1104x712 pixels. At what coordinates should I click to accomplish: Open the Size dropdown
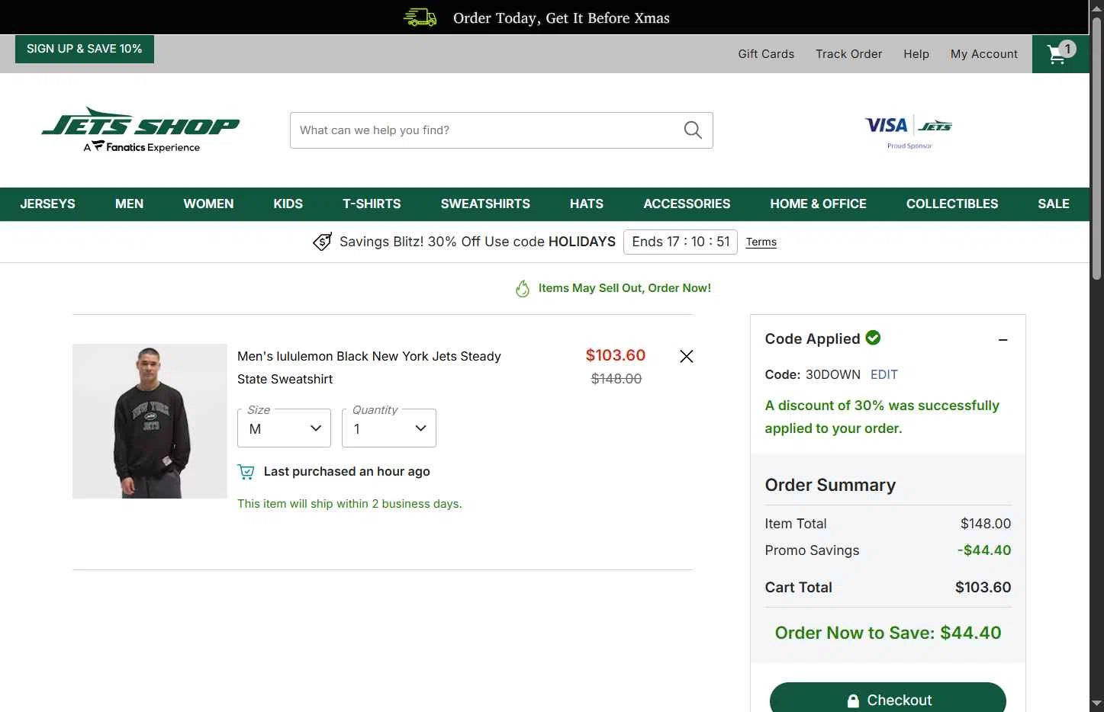285,428
